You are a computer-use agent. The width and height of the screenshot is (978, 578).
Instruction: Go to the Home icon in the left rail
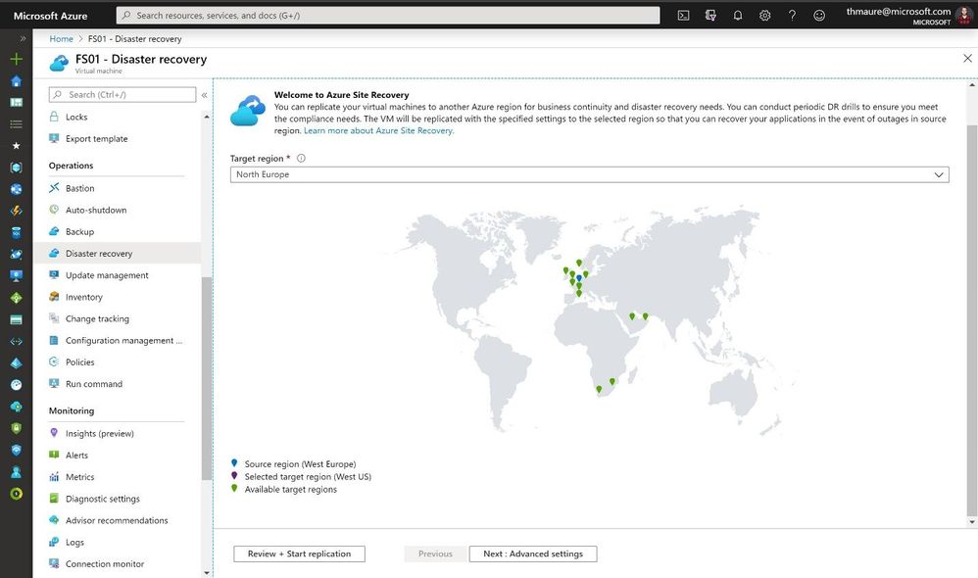(x=17, y=81)
